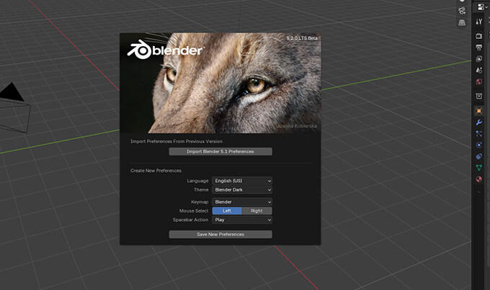490x290 pixels.
Task: Open the Render properties tab
Action: point(478,36)
